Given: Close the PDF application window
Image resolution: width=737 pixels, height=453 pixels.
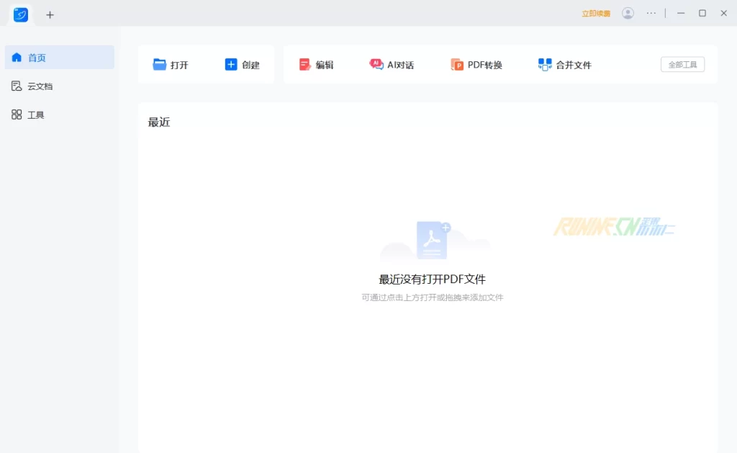Looking at the screenshot, I should [x=723, y=13].
